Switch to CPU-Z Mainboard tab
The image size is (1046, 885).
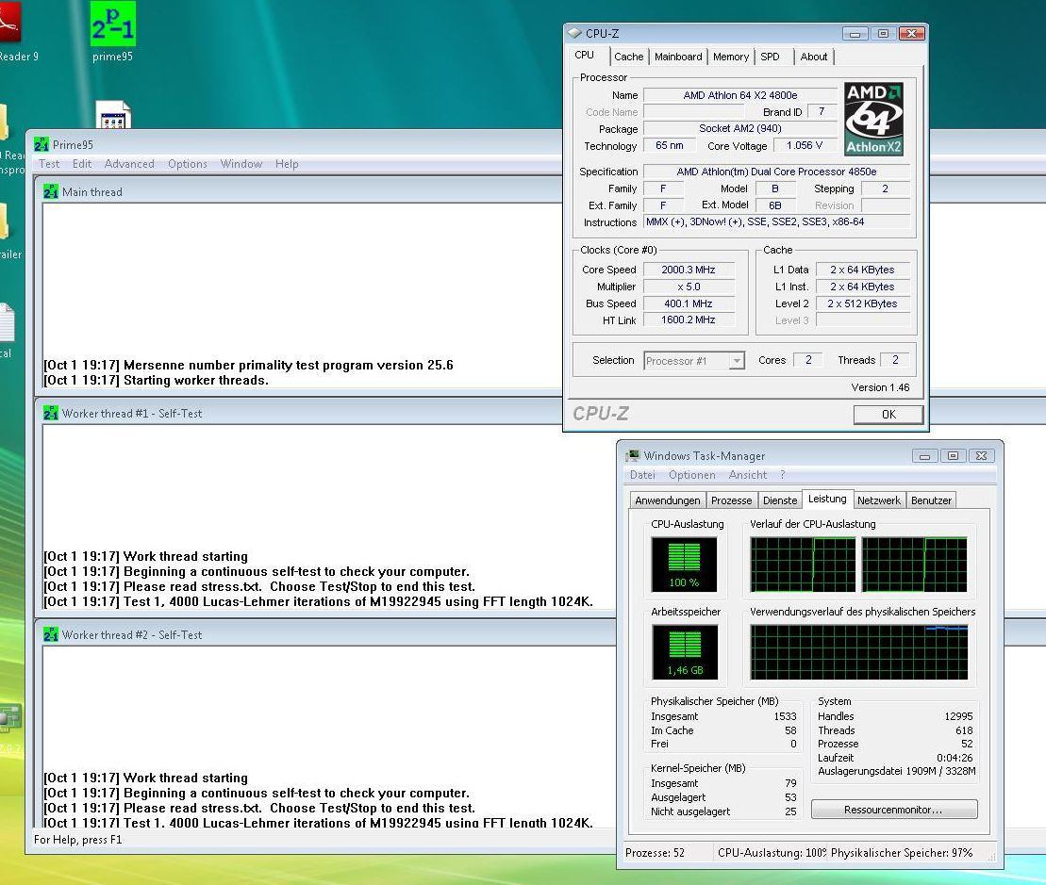pyautogui.click(x=678, y=57)
